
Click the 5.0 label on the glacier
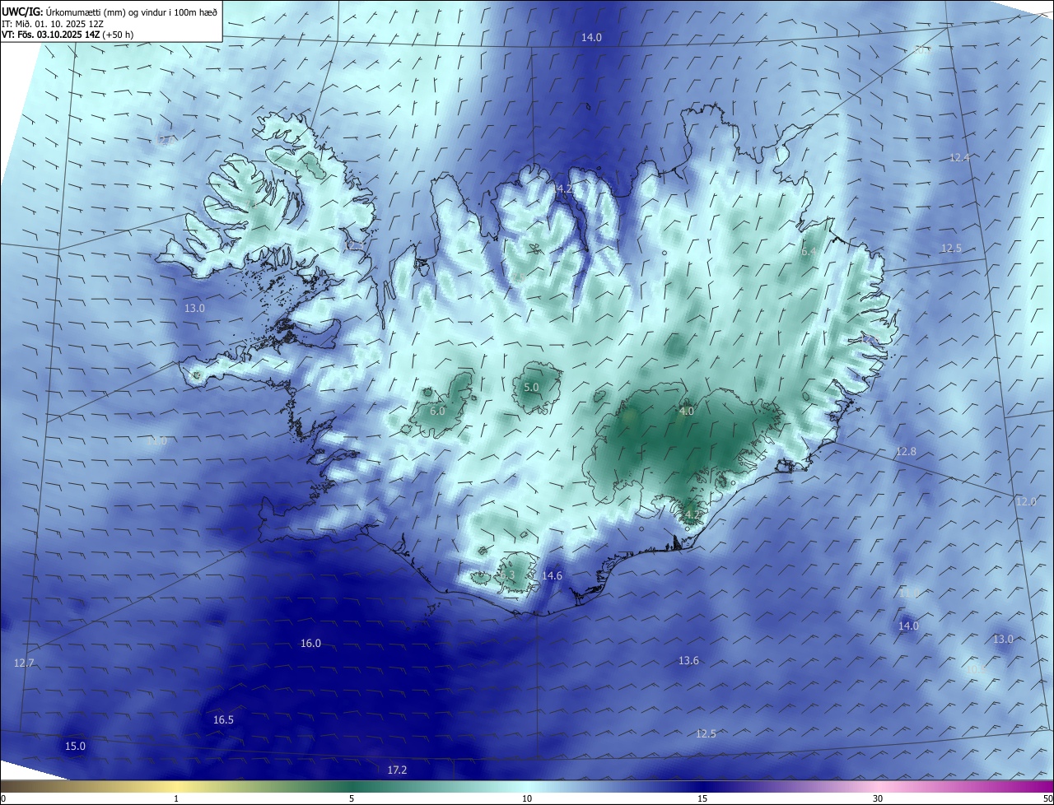tap(531, 386)
